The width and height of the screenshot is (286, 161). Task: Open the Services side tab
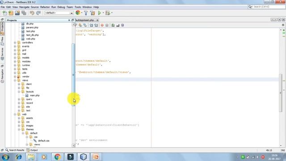coord(2,54)
